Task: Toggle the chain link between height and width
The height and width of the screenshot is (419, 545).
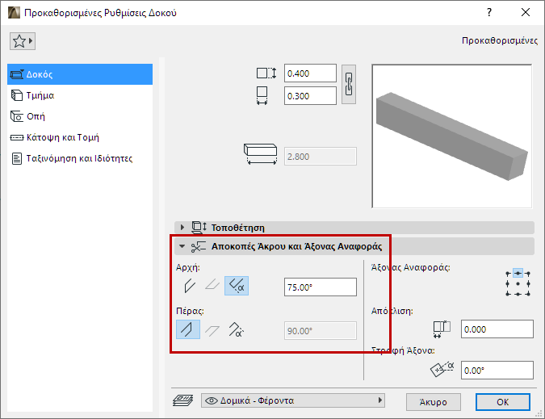Action: (349, 85)
